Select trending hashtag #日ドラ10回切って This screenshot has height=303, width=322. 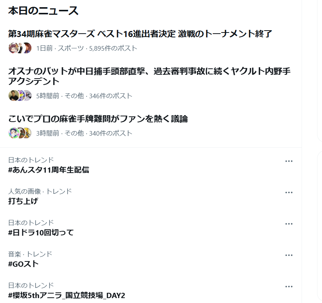tap(41, 233)
